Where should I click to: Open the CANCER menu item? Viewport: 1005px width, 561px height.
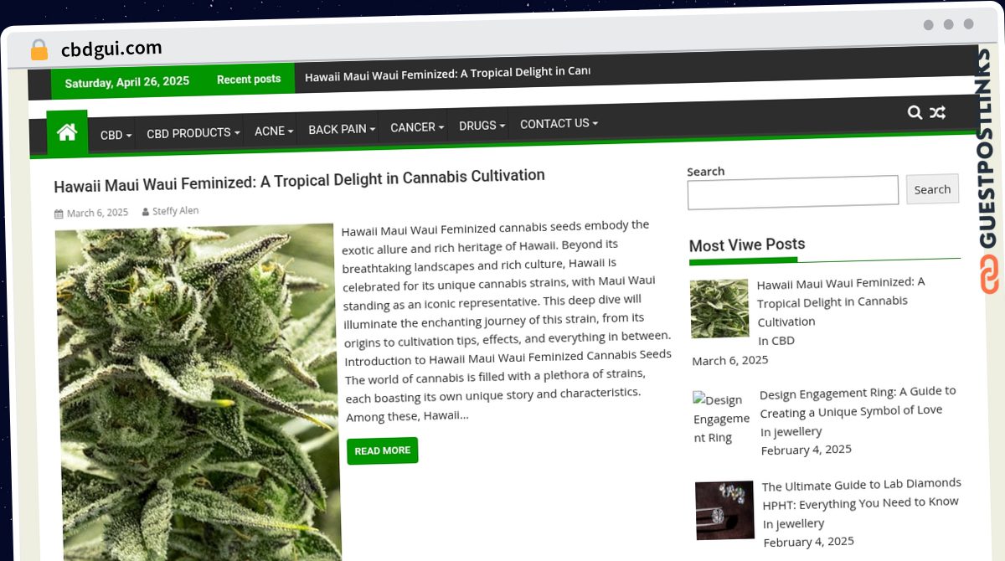point(416,127)
